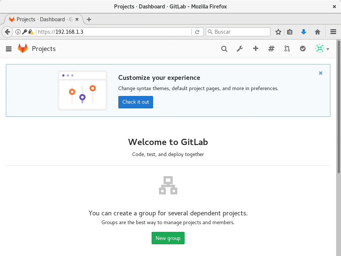Open Issues using the hash icon
The image size is (341, 256).
pyautogui.click(x=271, y=49)
